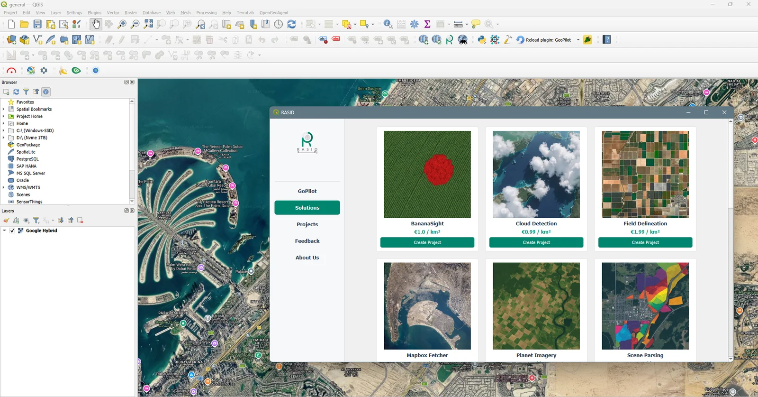Screen dimensions: 758x397
Task: Toggle Browser panel properties widget button
Action: click(46, 92)
